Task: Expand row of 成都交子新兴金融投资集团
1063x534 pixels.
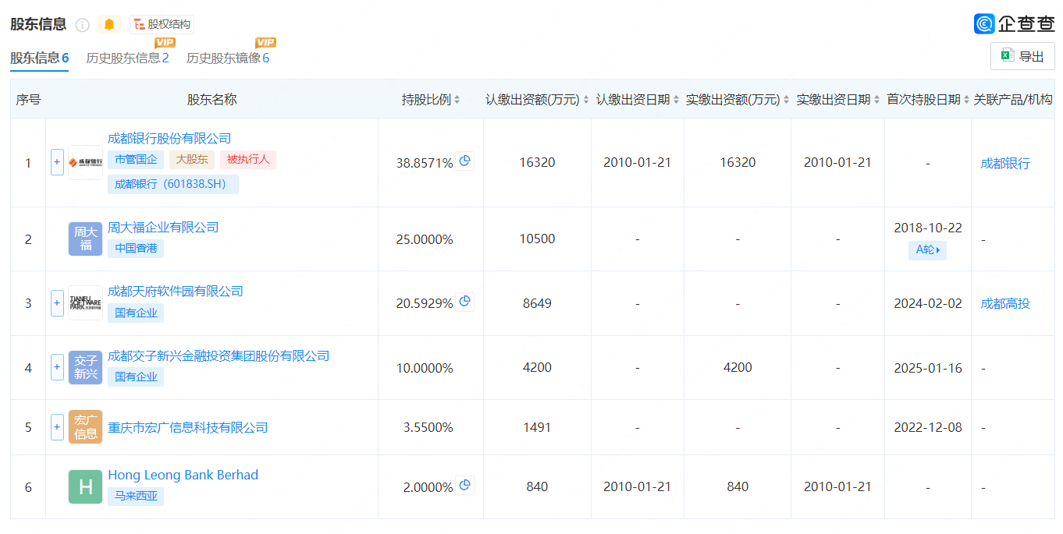Action: (x=57, y=367)
